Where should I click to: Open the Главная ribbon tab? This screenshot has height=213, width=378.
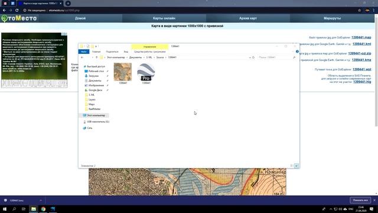click(x=96, y=51)
